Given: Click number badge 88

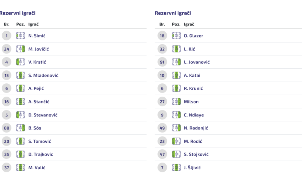Looking at the screenshot, I should click(x=7, y=128).
